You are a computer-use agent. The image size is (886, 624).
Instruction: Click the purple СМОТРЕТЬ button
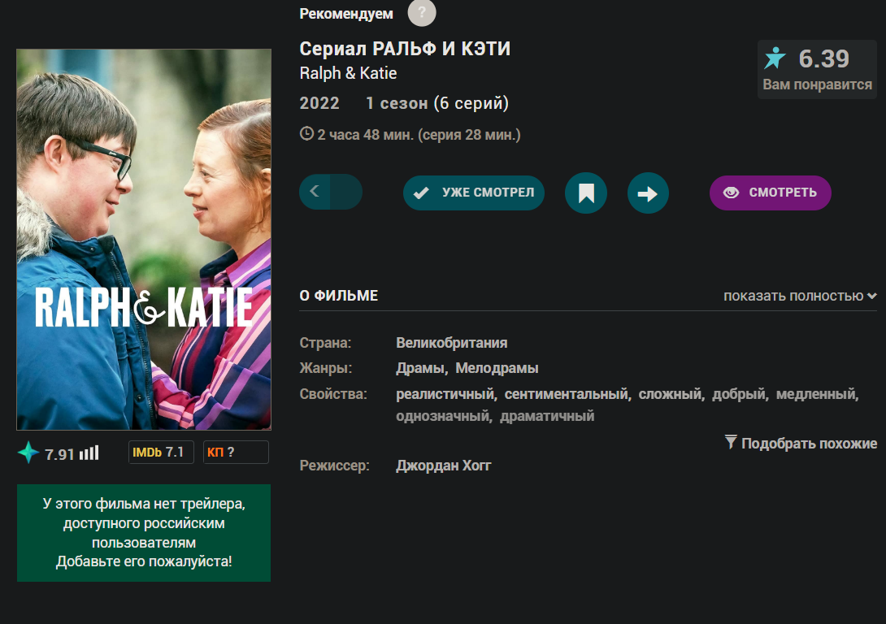click(770, 193)
